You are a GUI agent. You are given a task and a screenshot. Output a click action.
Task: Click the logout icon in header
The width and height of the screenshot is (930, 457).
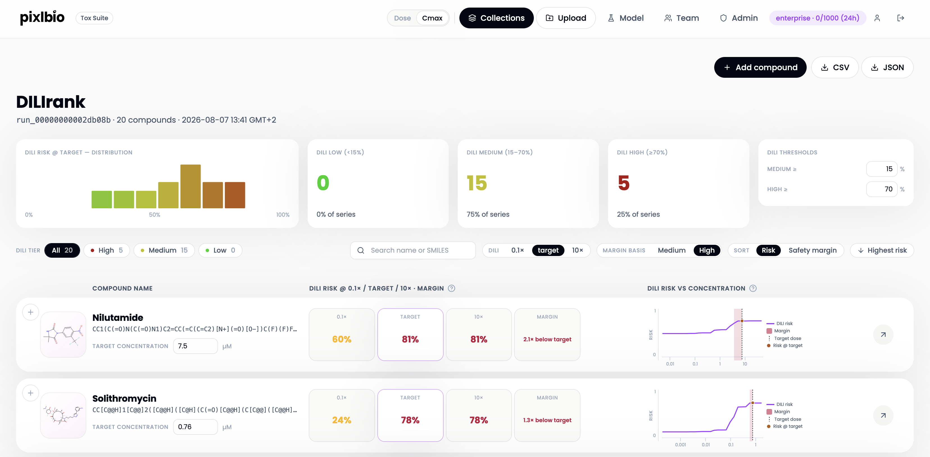pos(900,18)
